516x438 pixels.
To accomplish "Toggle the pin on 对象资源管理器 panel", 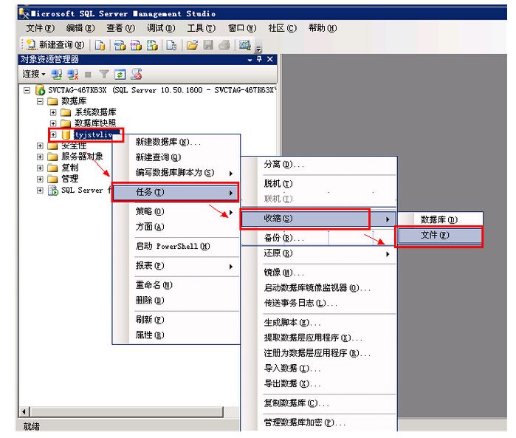I will point(259,60).
